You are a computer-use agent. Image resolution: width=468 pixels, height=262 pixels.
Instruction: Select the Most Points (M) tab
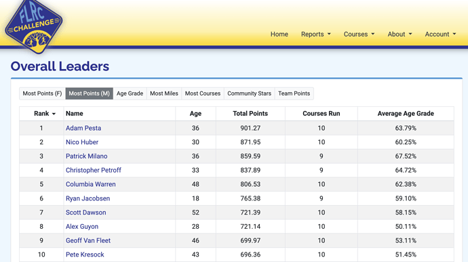90,93
